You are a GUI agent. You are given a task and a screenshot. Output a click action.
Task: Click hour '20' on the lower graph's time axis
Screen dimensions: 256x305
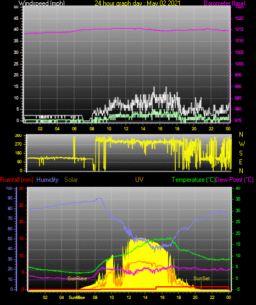[x=195, y=297]
